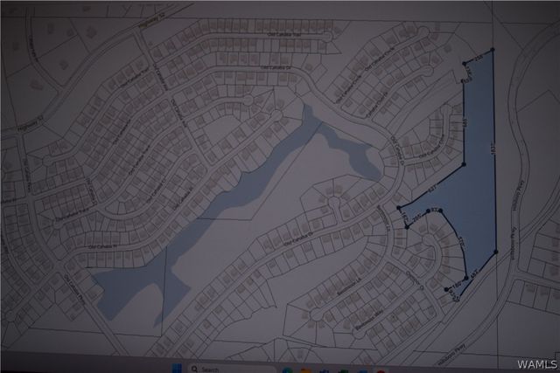Select vertex joining the 570 and 437 edges
The height and width of the screenshot is (373, 560).
[466, 278]
